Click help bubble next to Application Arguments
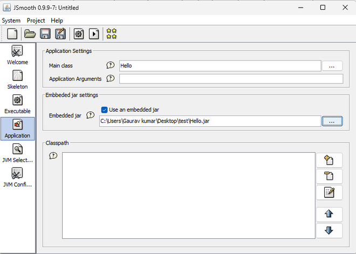This screenshot has height=254, width=356. coord(111,79)
